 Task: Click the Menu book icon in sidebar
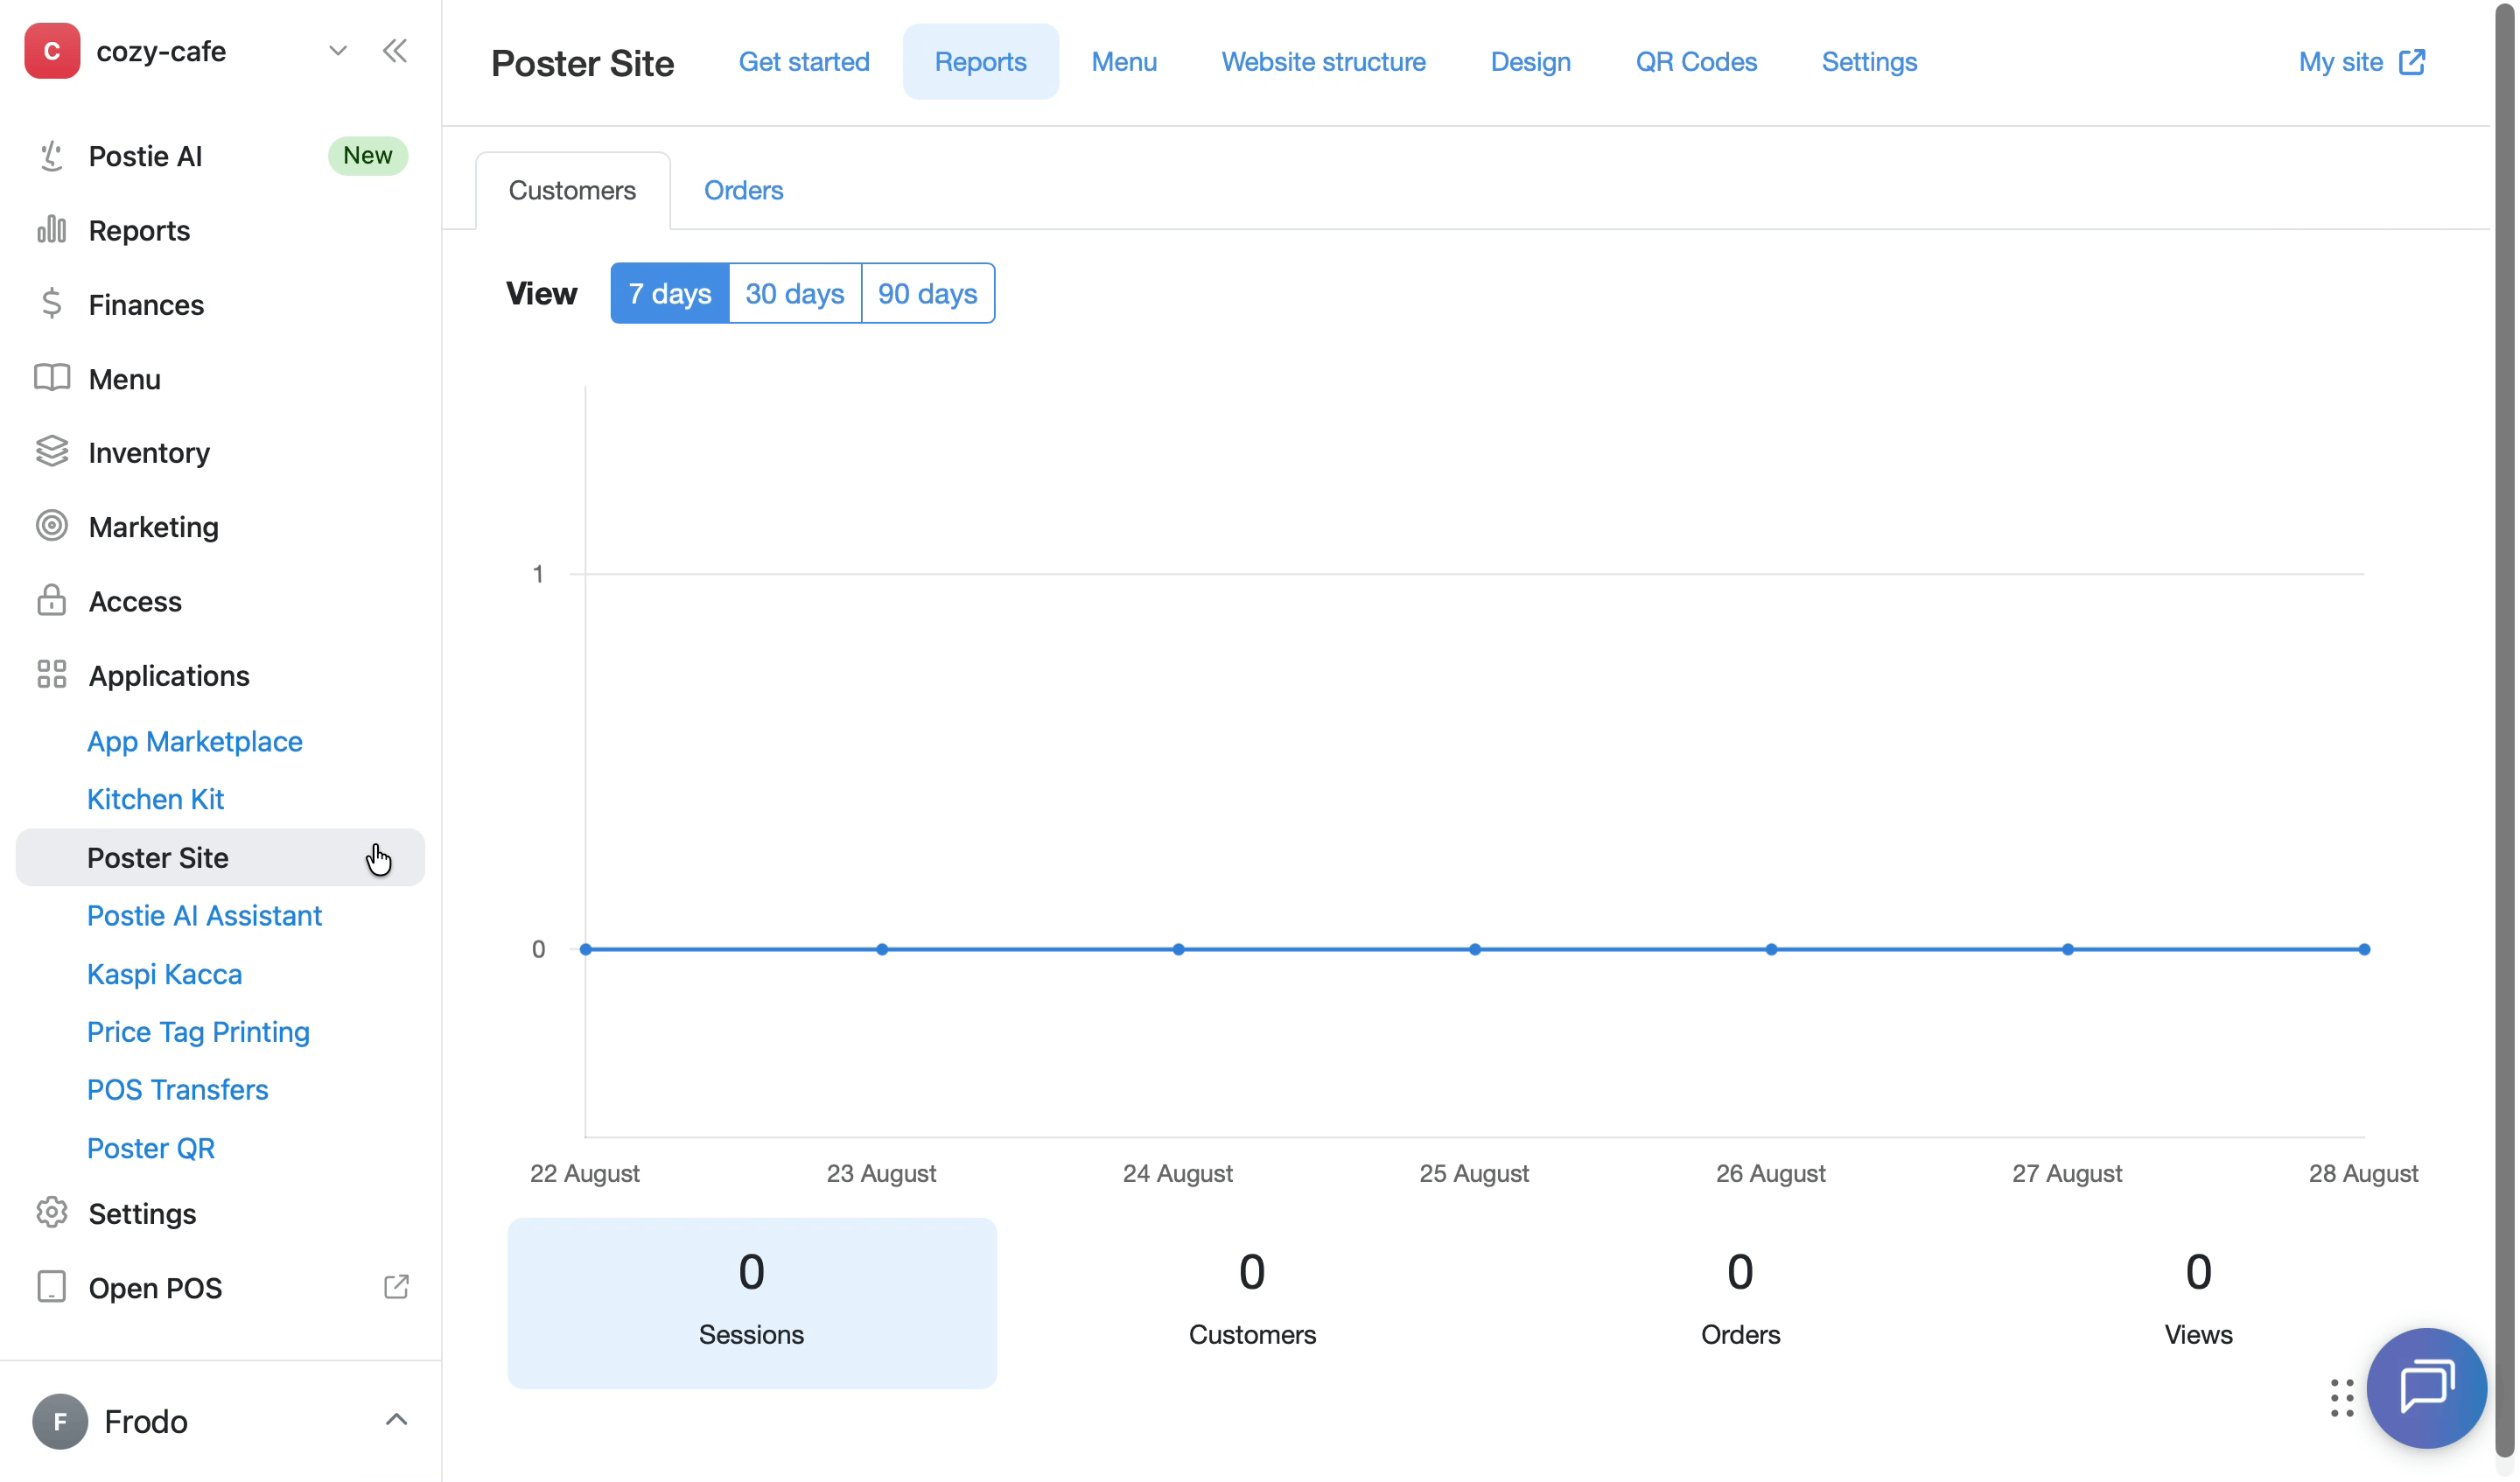tap(51, 378)
